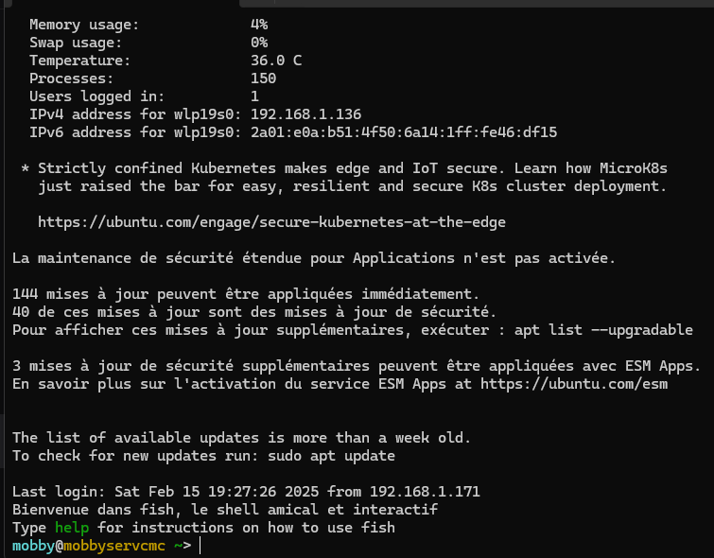Screen dimensions: 714x558
Task: Click the swap usage value 0%
Action: click(x=258, y=43)
